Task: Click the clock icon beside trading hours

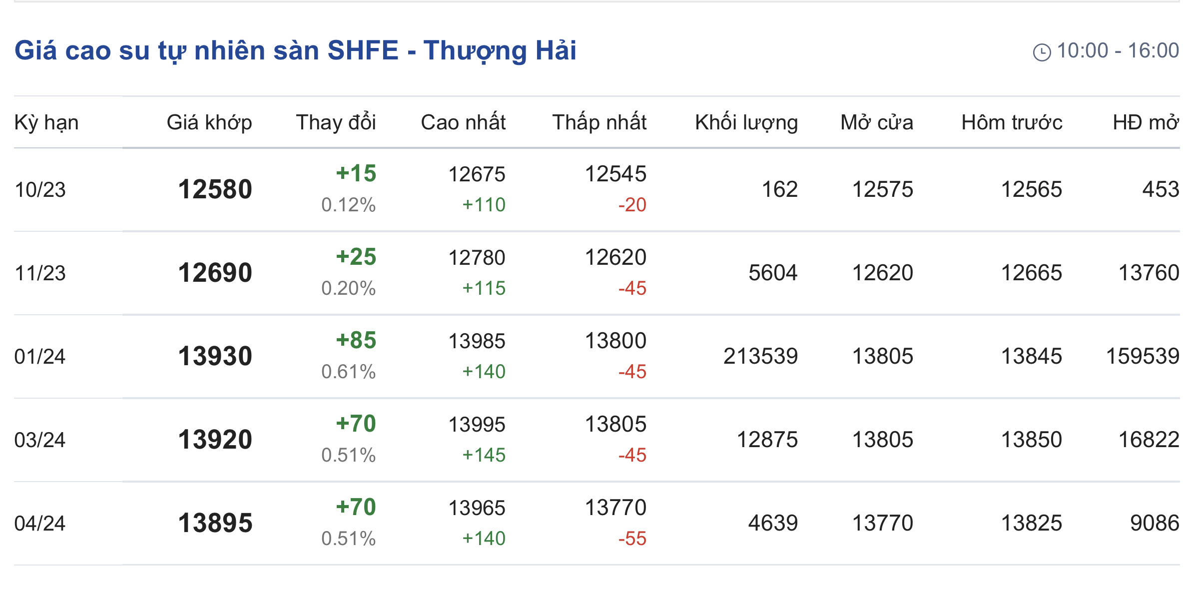Action: [x=1042, y=52]
